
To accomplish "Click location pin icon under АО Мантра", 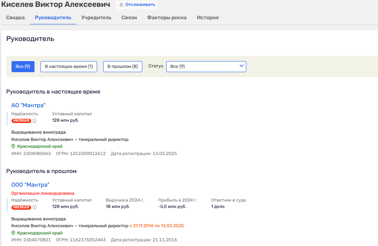I will 13,146.
